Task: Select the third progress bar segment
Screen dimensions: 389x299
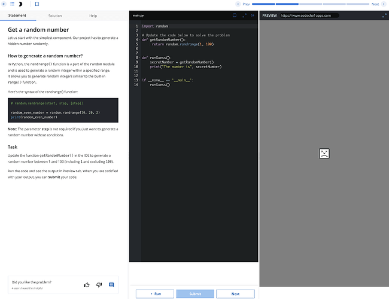Action: pyautogui.click(x=311, y=4)
